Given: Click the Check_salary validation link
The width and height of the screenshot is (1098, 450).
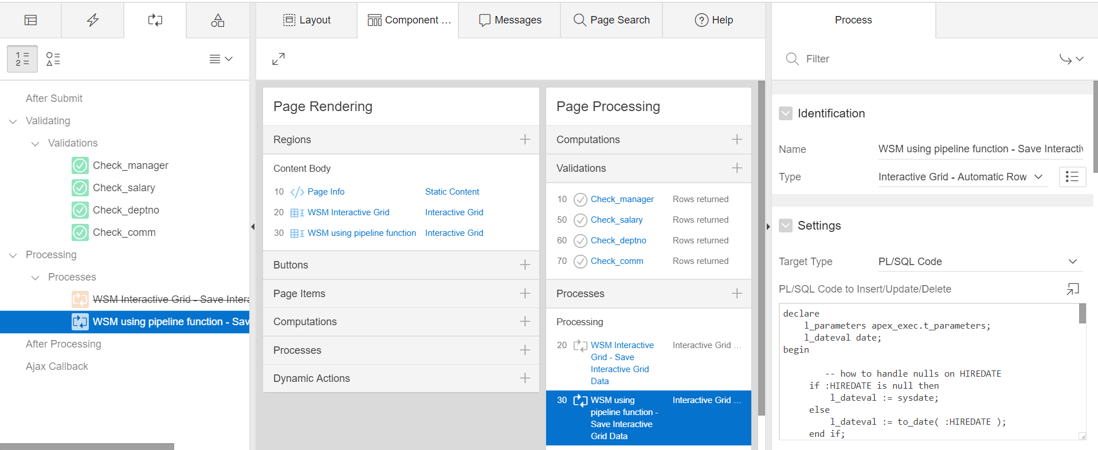Looking at the screenshot, I should pyautogui.click(x=616, y=220).
